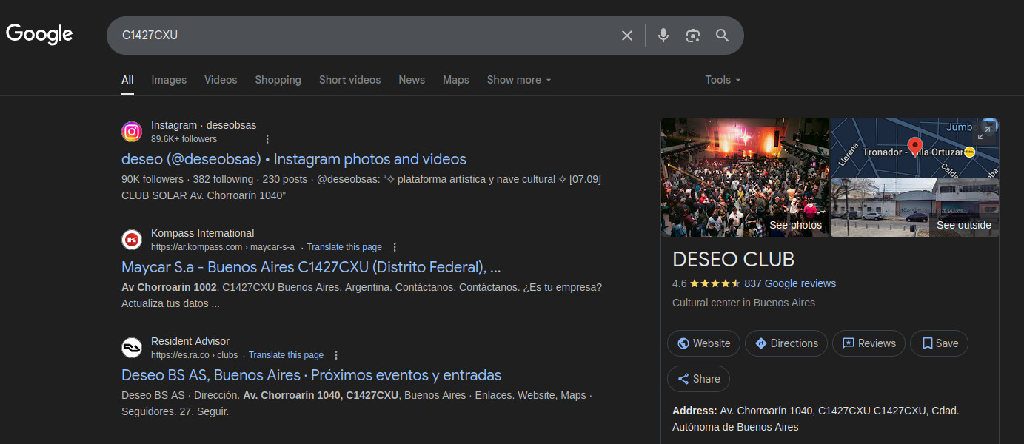
Task: Switch to the Images tab
Action: 169,80
